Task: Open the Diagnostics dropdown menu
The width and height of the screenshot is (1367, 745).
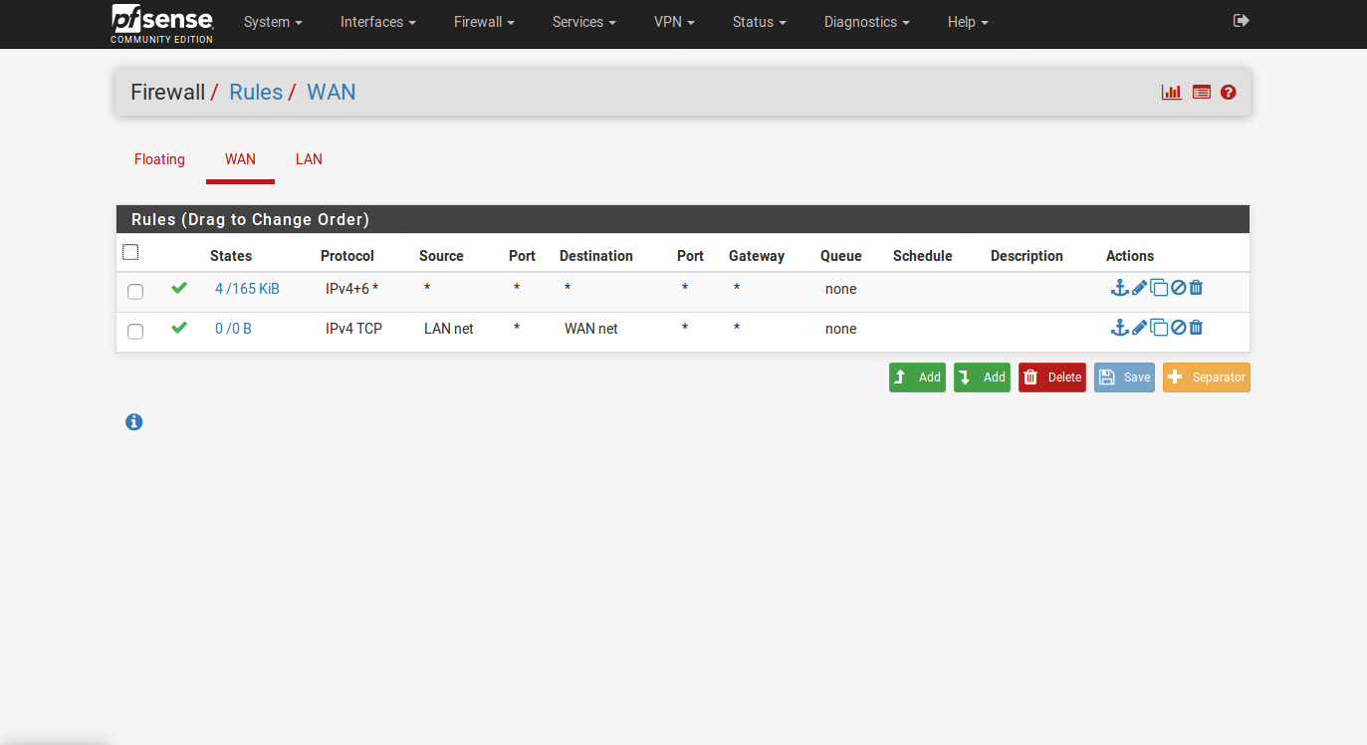Action: click(866, 22)
